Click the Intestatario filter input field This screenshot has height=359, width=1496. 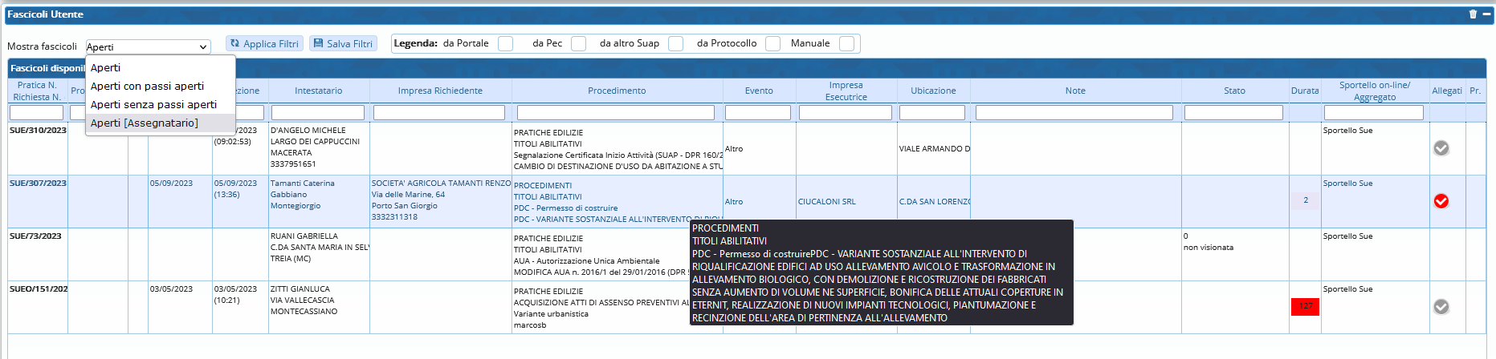click(317, 113)
